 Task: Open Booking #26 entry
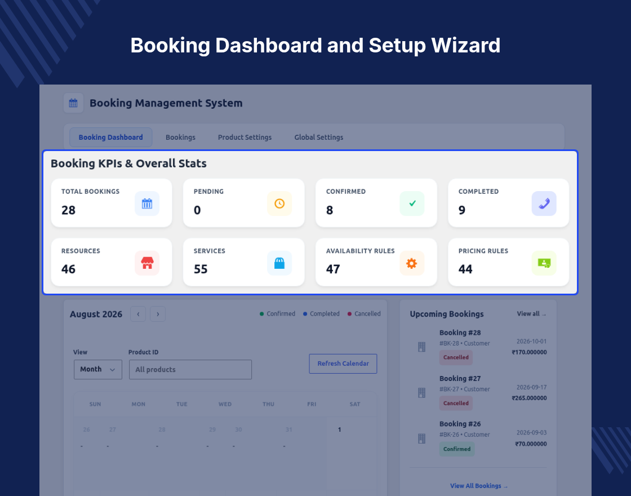pos(478,439)
